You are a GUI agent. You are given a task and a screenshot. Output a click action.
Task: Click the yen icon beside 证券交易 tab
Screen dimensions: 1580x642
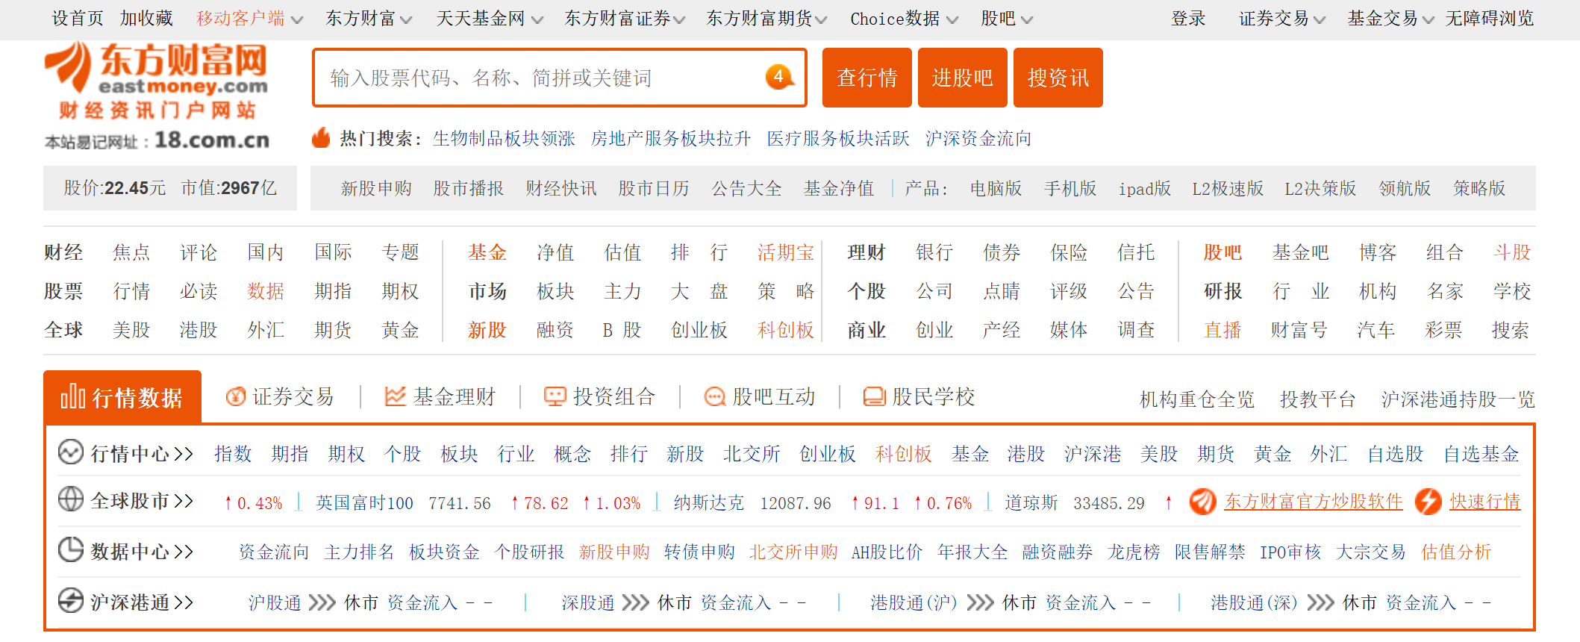point(236,396)
